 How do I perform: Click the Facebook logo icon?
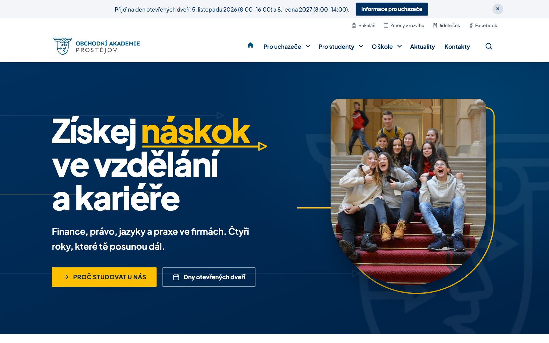pos(471,26)
